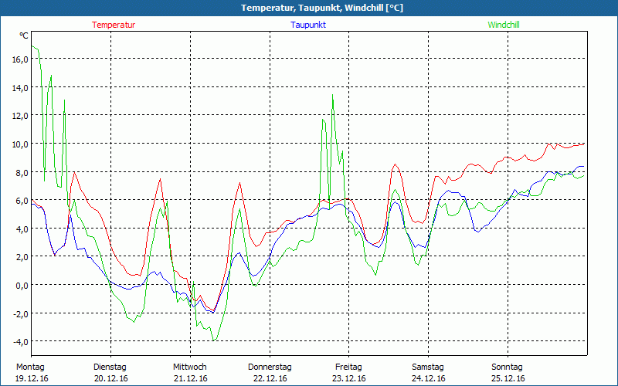The image size is (618, 386).
Task: Click the date 22.12.16
Action: coord(270,378)
